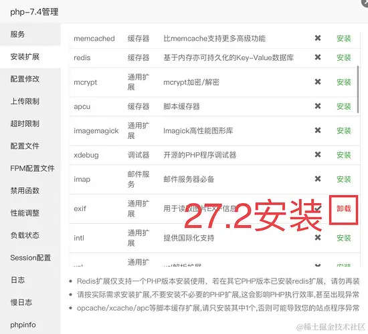This screenshot has height=334, width=368.
Task: Click the php-7.4管理 dialog title
Action: pos(34,12)
